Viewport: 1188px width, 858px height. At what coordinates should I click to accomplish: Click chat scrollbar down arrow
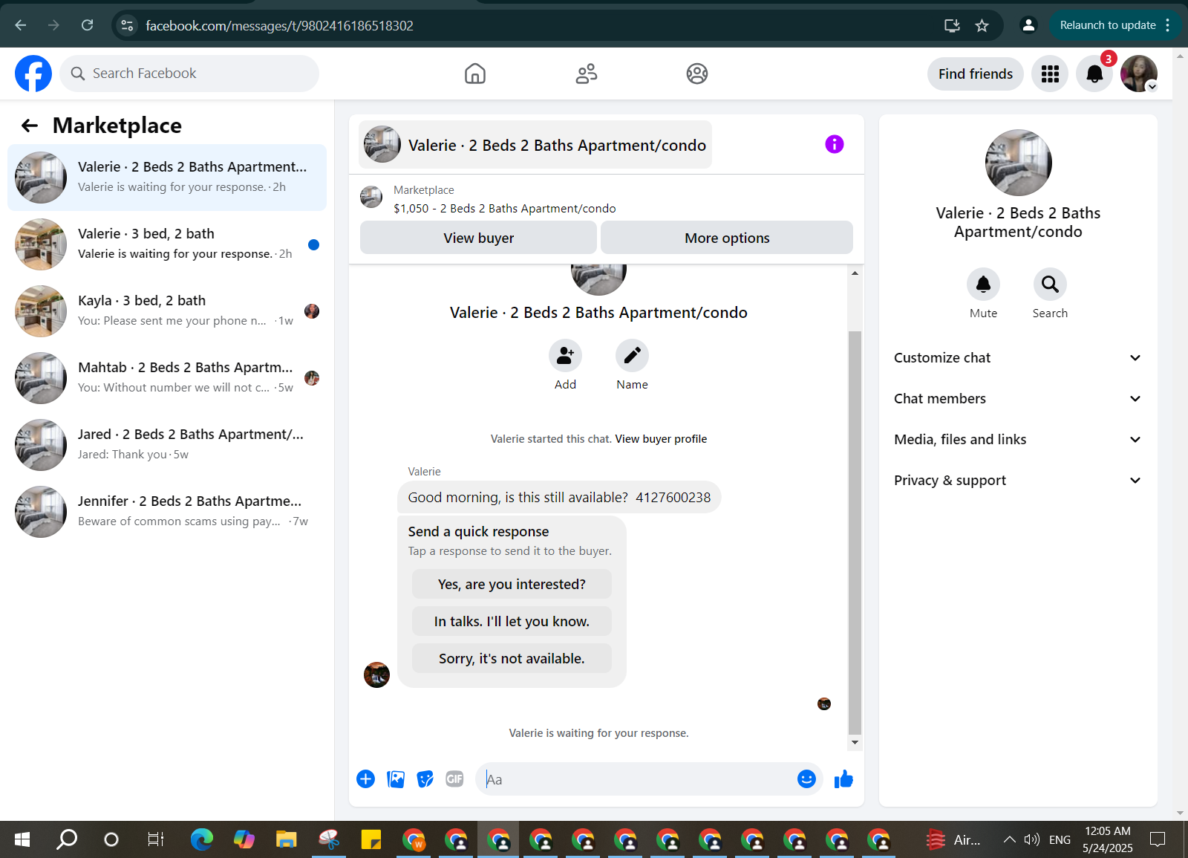click(x=855, y=742)
